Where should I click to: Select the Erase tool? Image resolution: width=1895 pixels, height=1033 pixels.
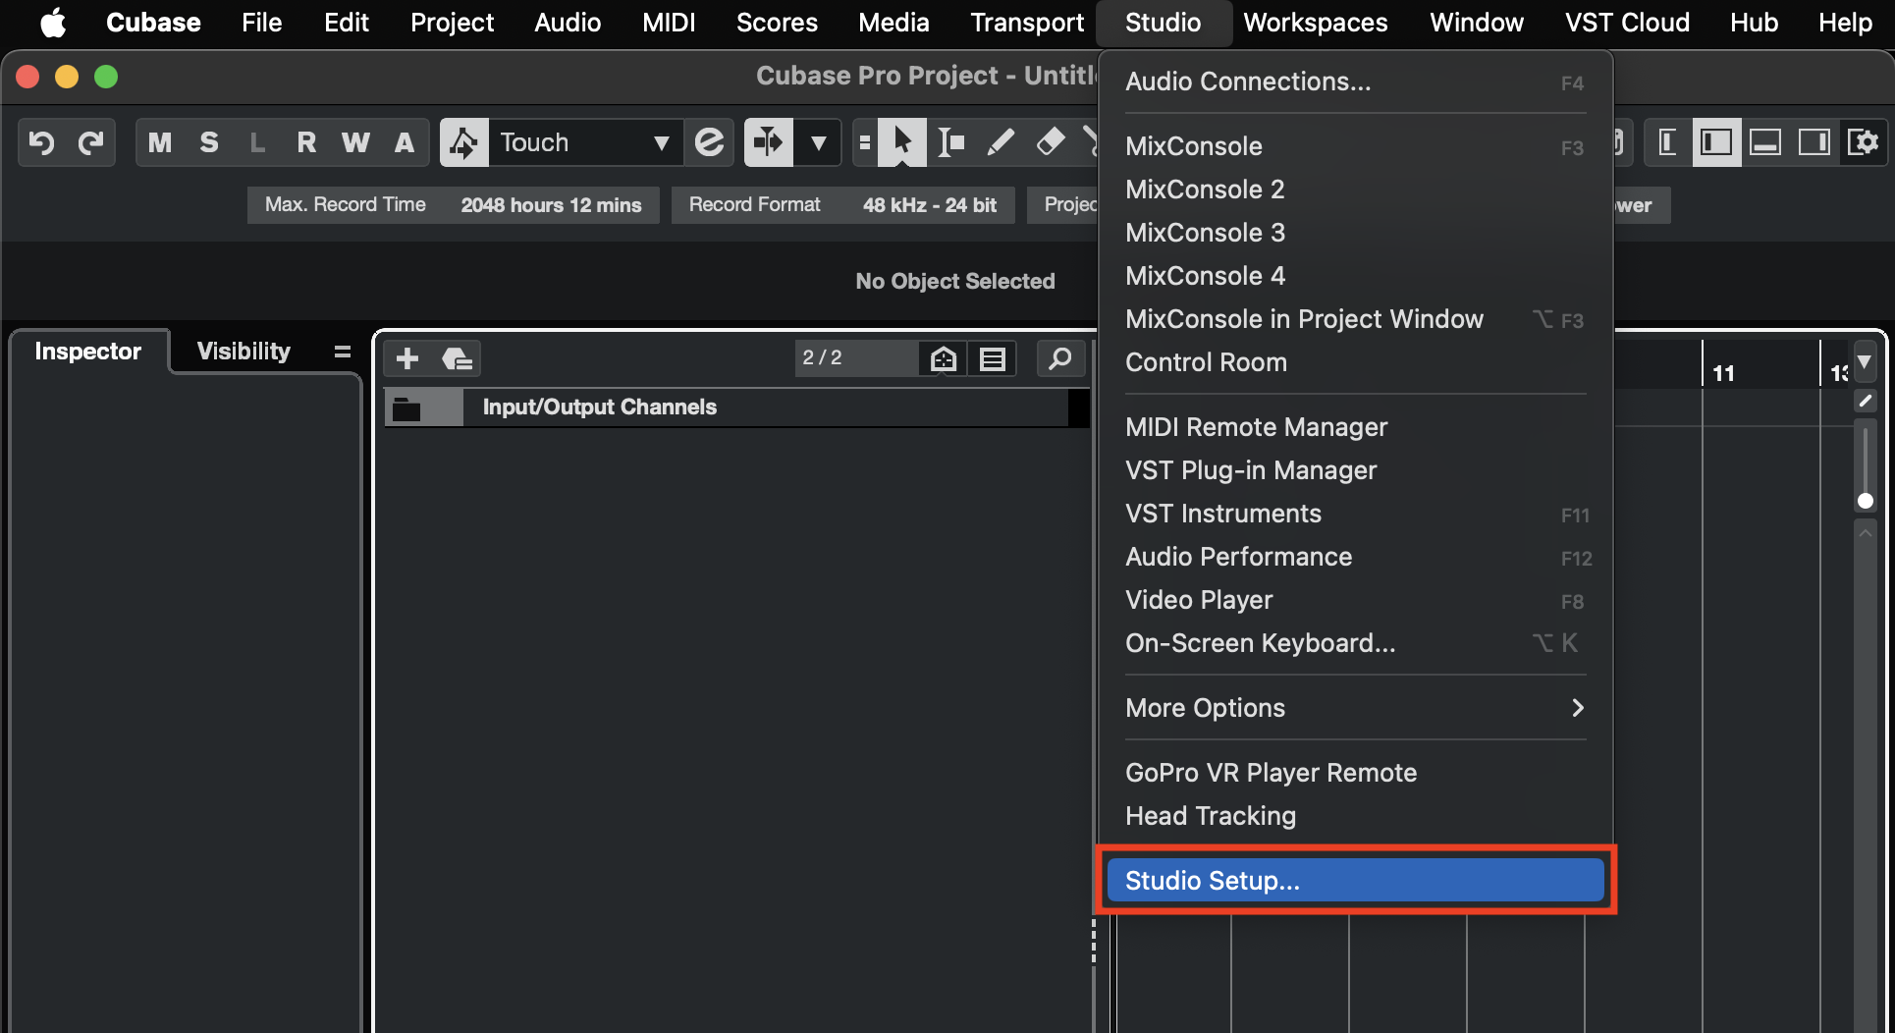1050,143
